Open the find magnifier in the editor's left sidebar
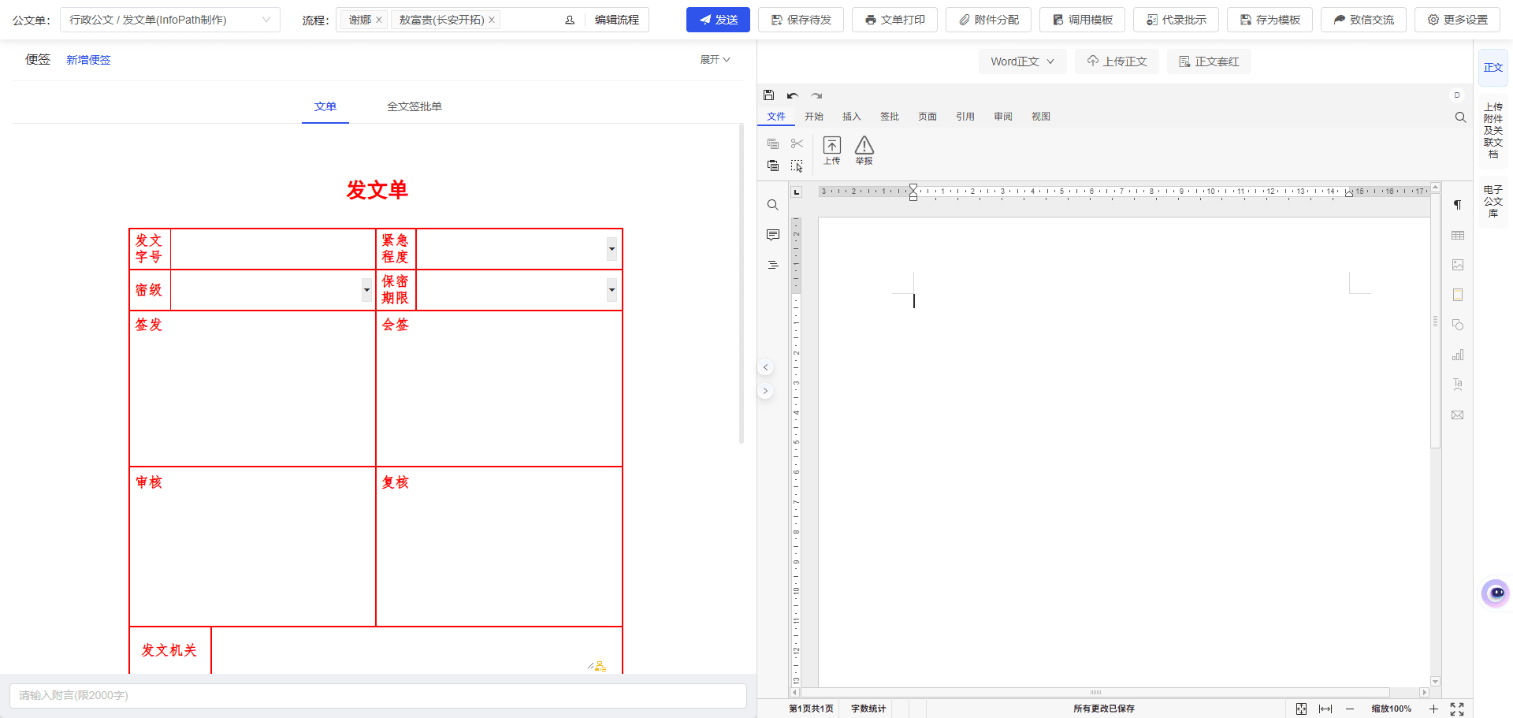Screen dimensions: 1513x718 tap(773, 205)
